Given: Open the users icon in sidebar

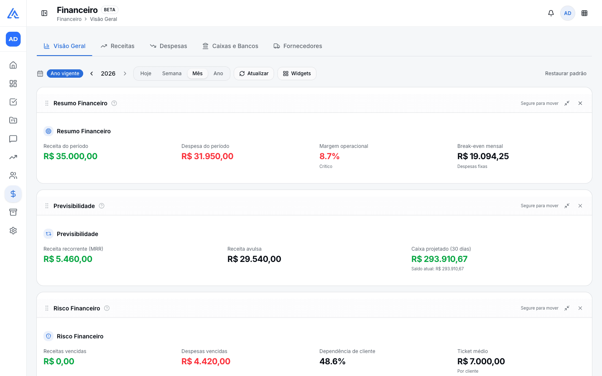Looking at the screenshot, I should (13, 175).
